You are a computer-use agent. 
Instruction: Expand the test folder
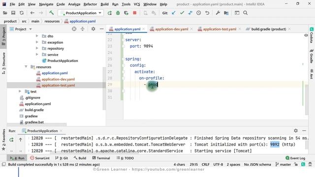point(20,91)
